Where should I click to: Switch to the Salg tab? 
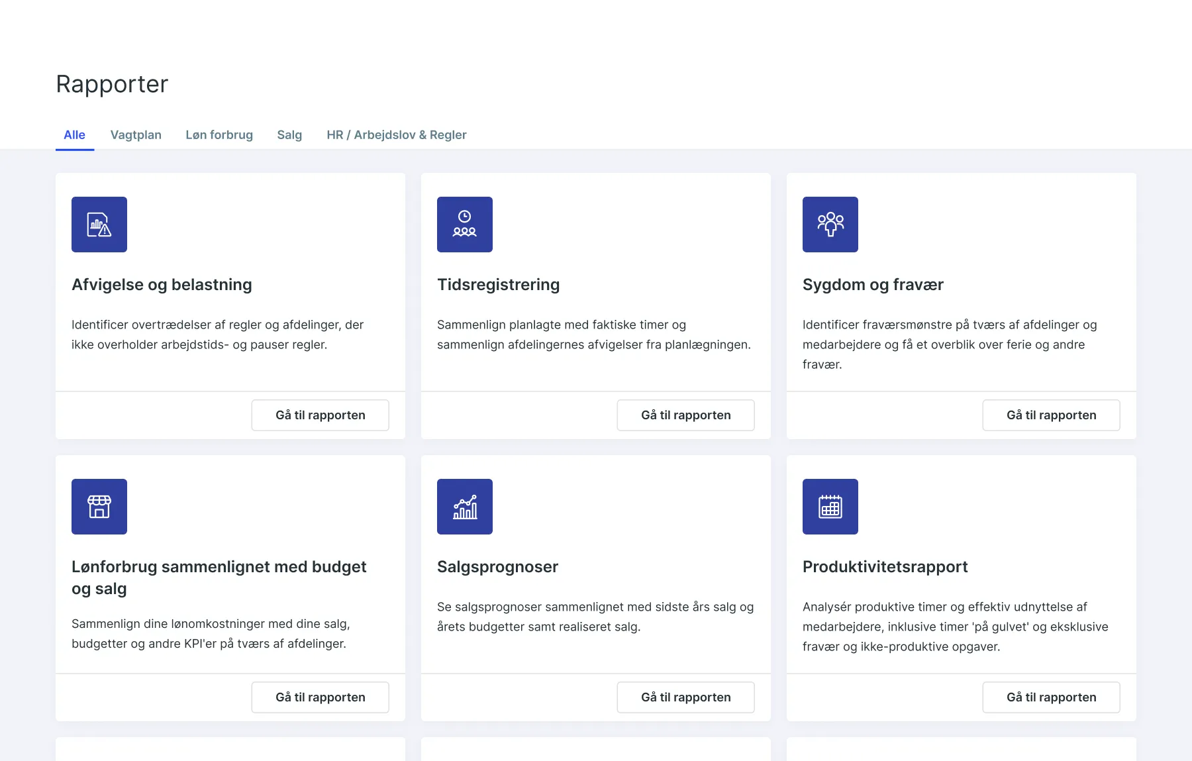[x=289, y=134]
